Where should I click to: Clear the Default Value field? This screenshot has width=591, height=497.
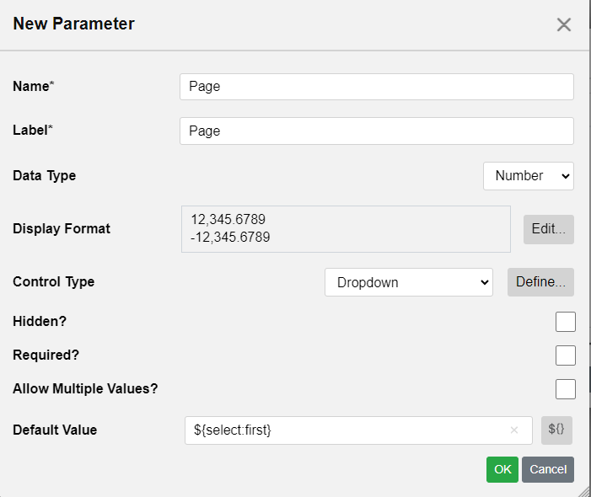pos(513,430)
